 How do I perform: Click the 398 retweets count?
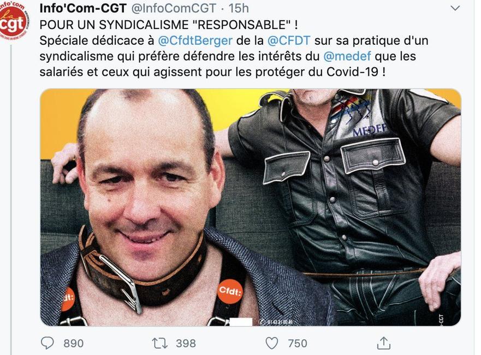point(186,344)
